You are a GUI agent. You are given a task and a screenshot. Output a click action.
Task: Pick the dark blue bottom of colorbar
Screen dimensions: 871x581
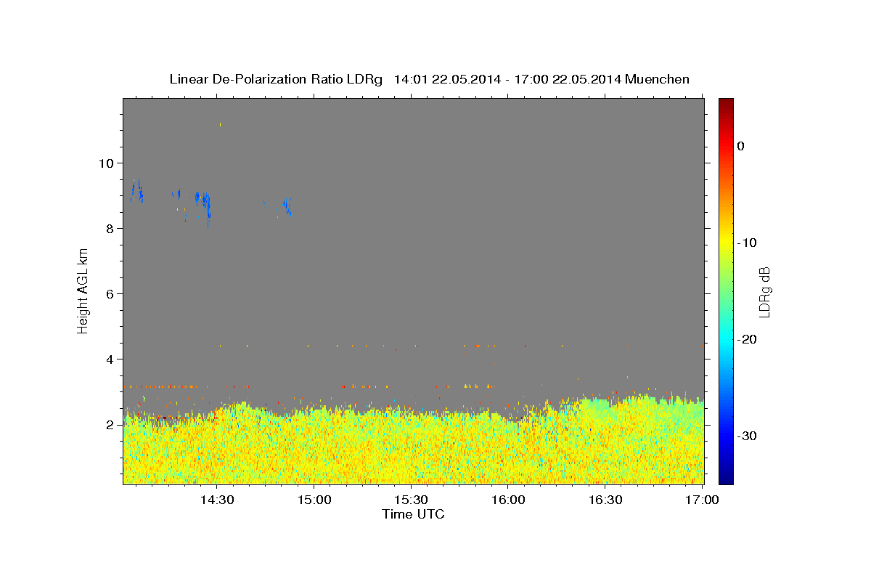click(726, 479)
